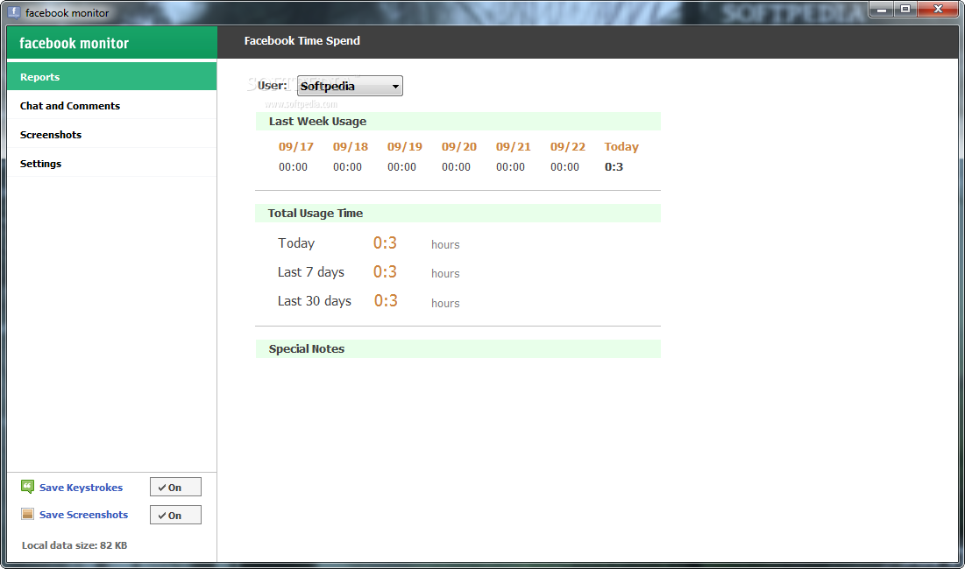Click the Last 30 days 0:3 value
Screen dimensions: 965x569
point(386,300)
